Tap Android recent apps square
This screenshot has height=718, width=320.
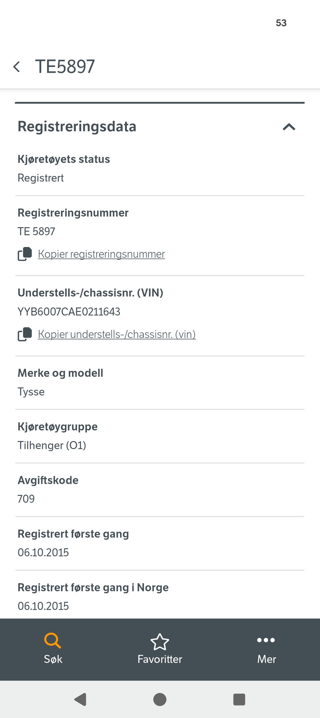pyautogui.click(x=239, y=699)
